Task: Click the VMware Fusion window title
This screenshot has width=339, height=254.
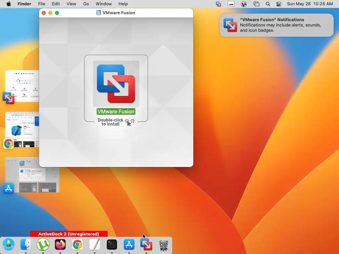Action: pyautogui.click(x=119, y=13)
